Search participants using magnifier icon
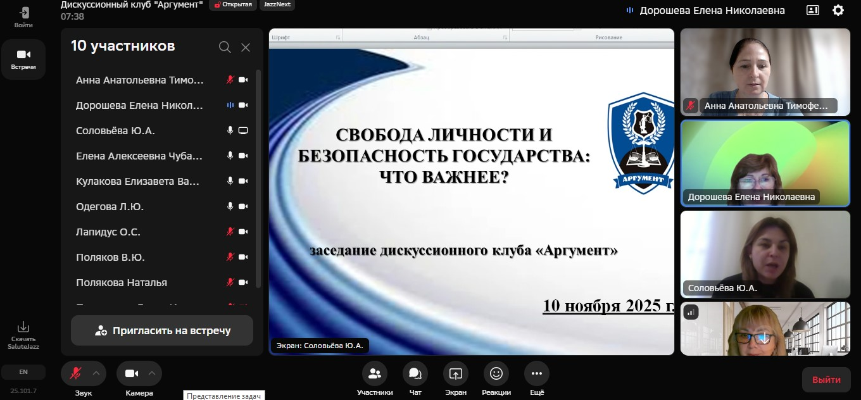This screenshot has width=861, height=400. pyautogui.click(x=225, y=47)
